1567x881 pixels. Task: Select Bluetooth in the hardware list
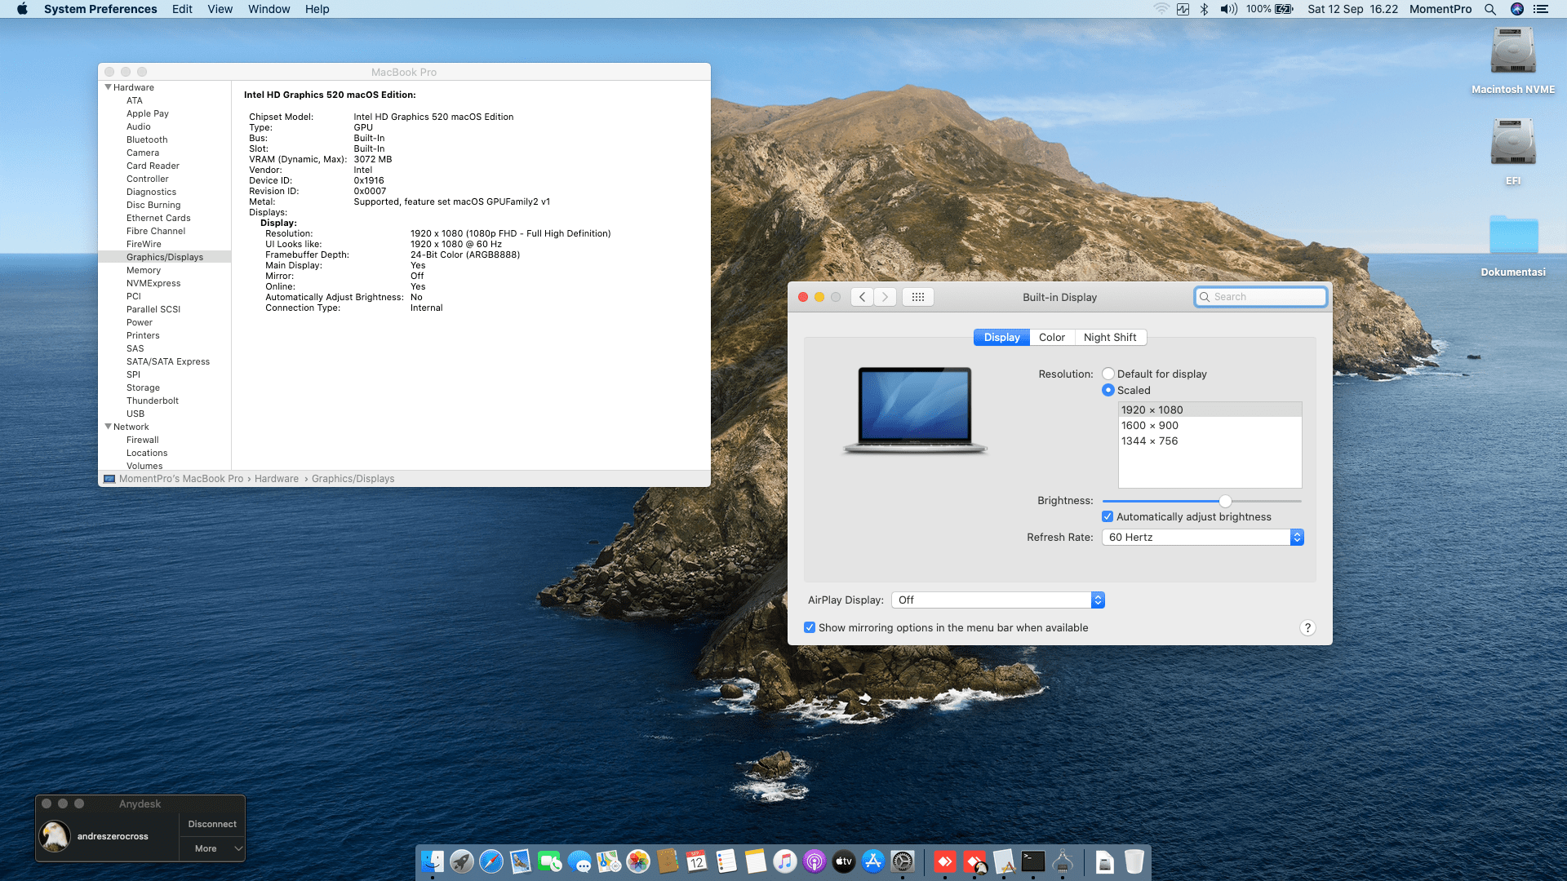click(x=147, y=139)
